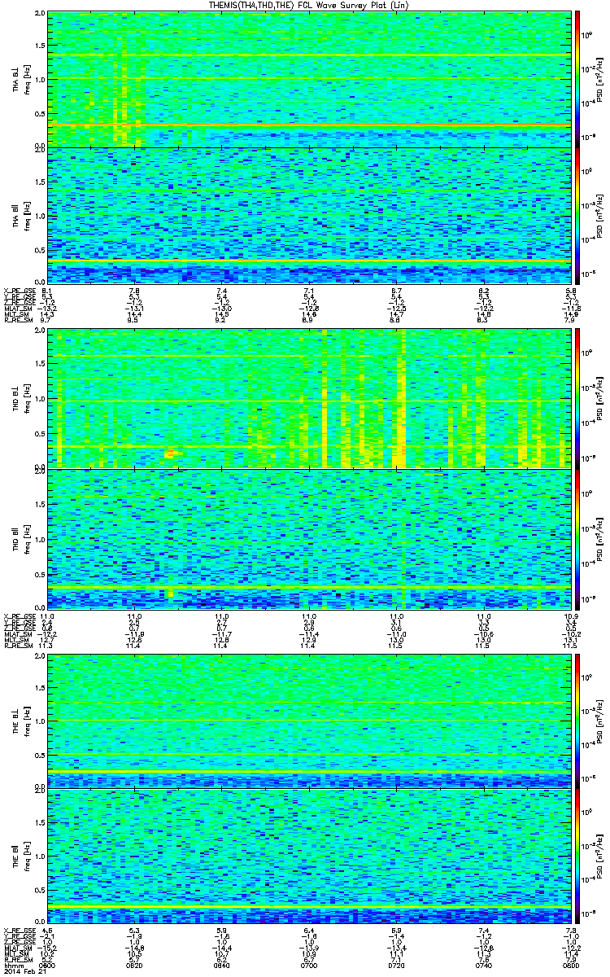Screen dimensions: 610x977
Task: Open the THD B-perpendicular spectrogram panel
Action: 309,399
